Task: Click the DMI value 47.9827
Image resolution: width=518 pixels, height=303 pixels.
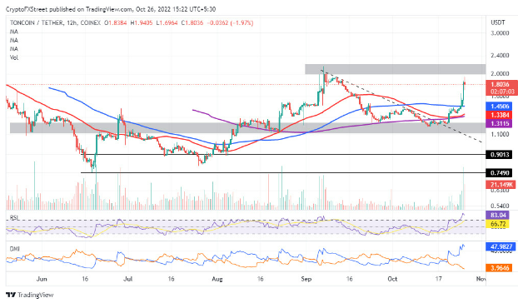Action: 501,246
